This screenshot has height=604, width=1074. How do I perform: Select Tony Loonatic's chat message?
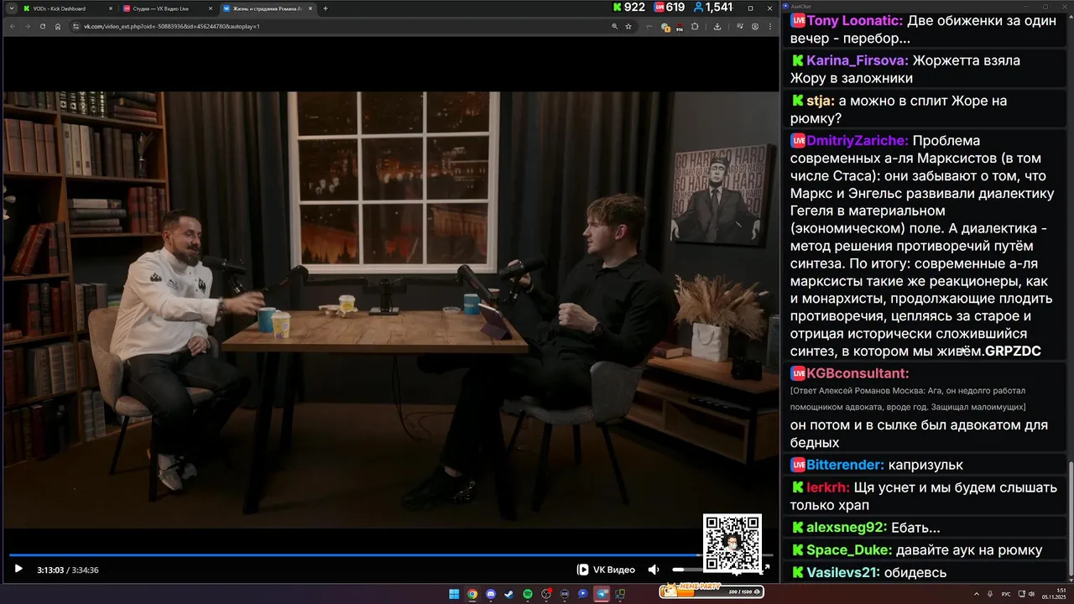[923, 29]
